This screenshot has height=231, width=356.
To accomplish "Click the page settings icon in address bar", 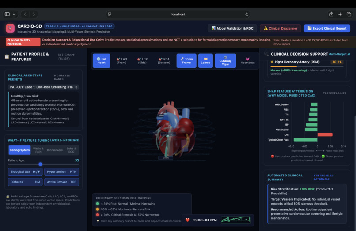I will (x=110, y=14).
